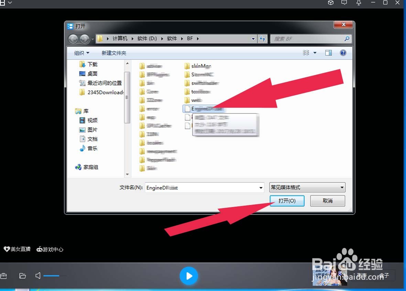The height and width of the screenshot is (291, 406).
Task: Click the 打开 dialog title icon
Action: pos(70,26)
